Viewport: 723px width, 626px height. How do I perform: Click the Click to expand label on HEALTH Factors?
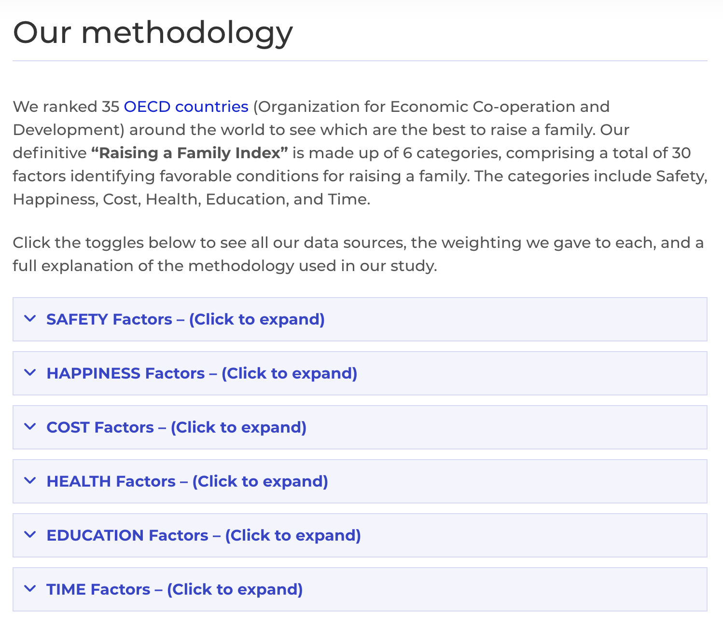[x=262, y=481]
